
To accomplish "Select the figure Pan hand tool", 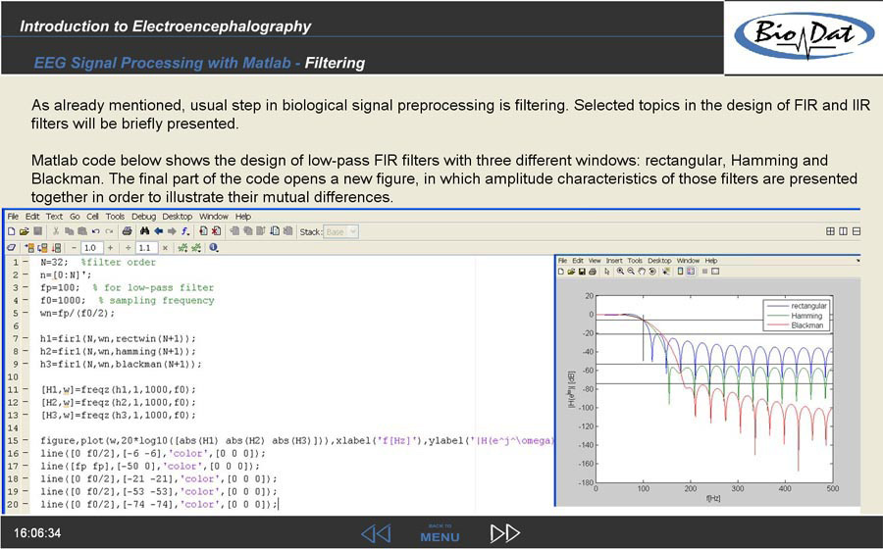I will 642,272.
